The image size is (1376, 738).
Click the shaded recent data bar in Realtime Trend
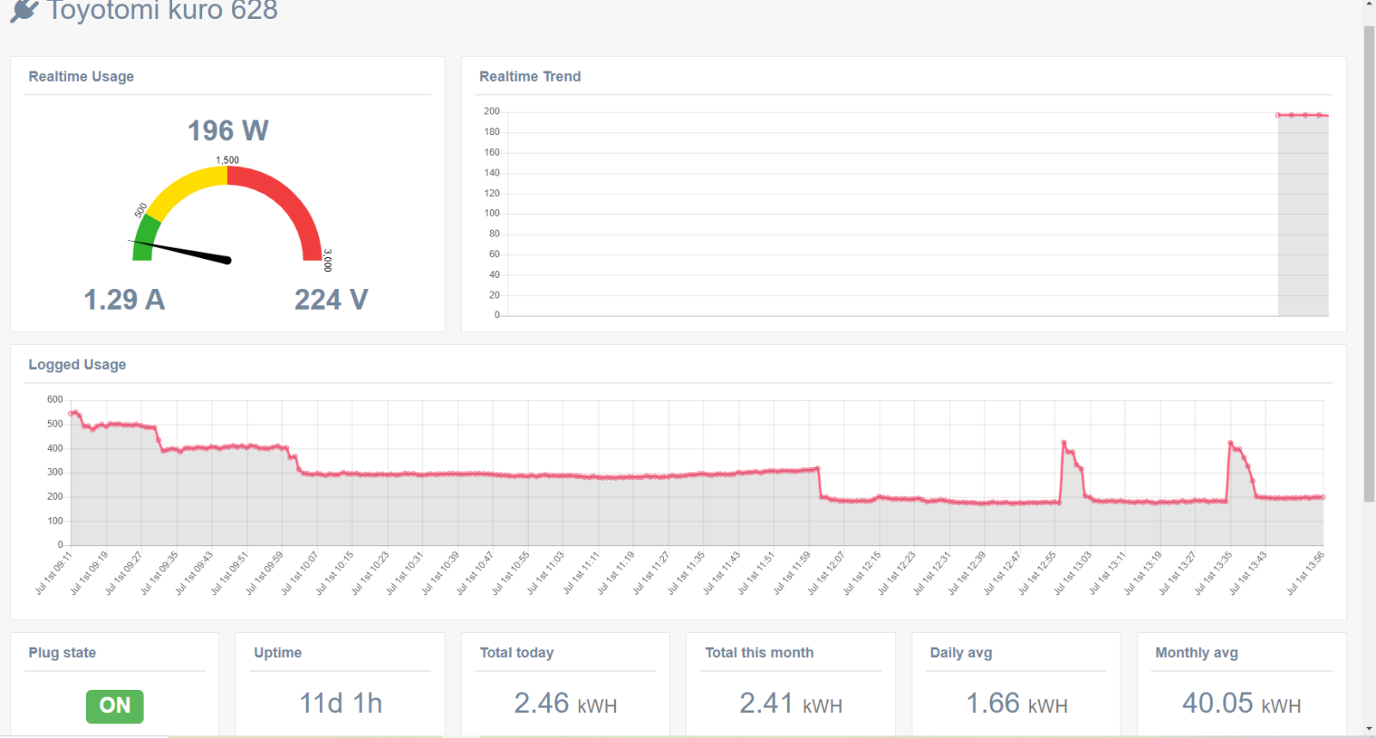click(1303, 215)
